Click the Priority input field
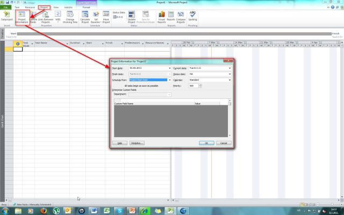This screenshot has height=215, width=344. pyautogui.click(x=193, y=85)
